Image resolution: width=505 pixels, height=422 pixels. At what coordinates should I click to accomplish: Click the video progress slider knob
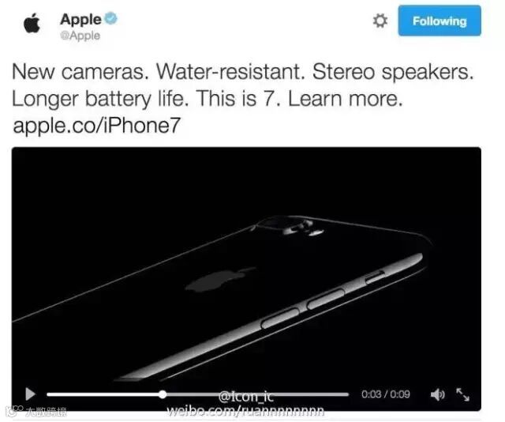[x=163, y=394]
